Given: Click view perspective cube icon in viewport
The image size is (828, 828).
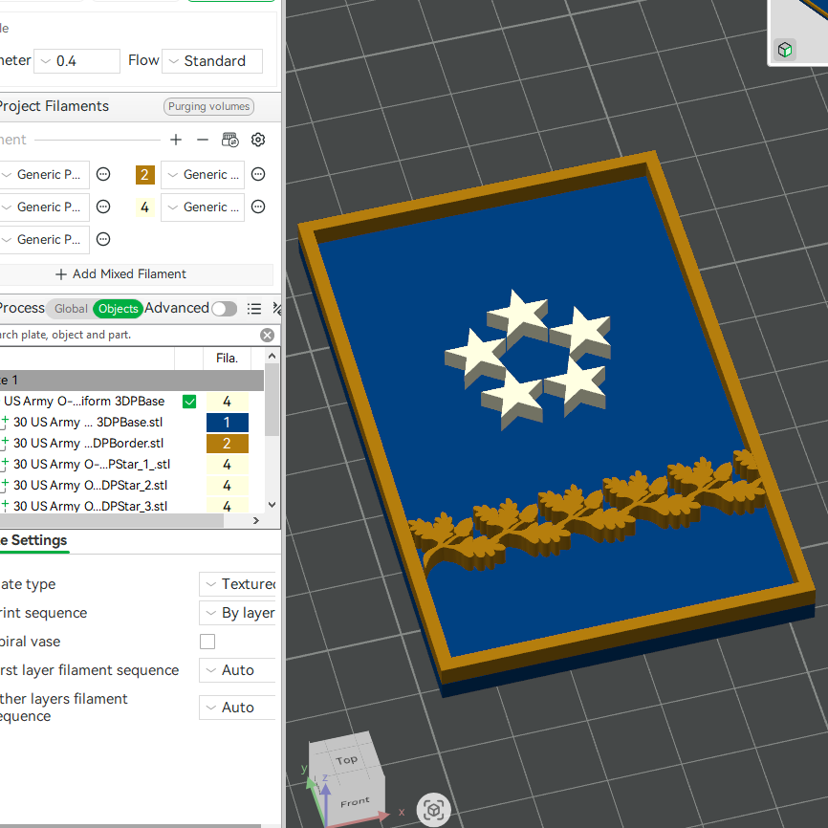Looking at the screenshot, I should pyautogui.click(x=433, y=809).
